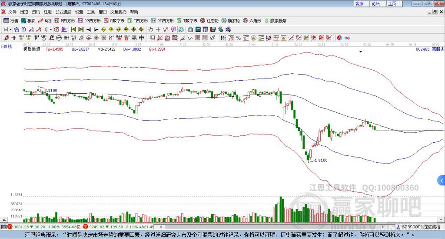
Task: Click the 极反通道 indicator label
Action: point(32,49)
